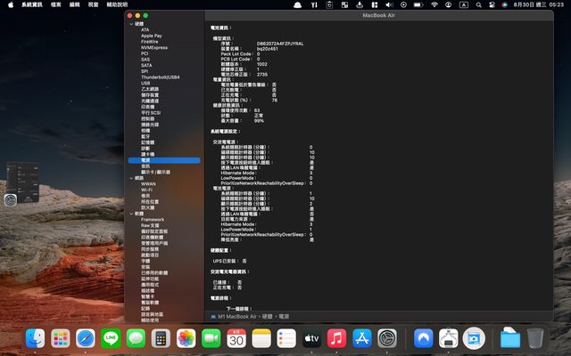Select Wi-Fi under the network section
571x356 pixels.
(x=146, y=190)
